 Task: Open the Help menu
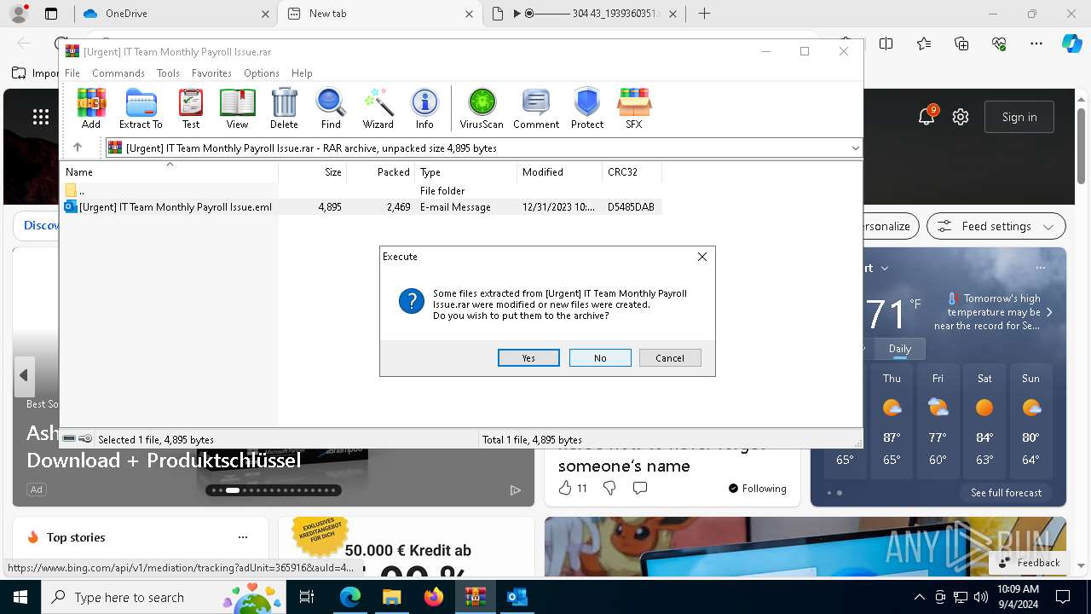click(302, 73)
